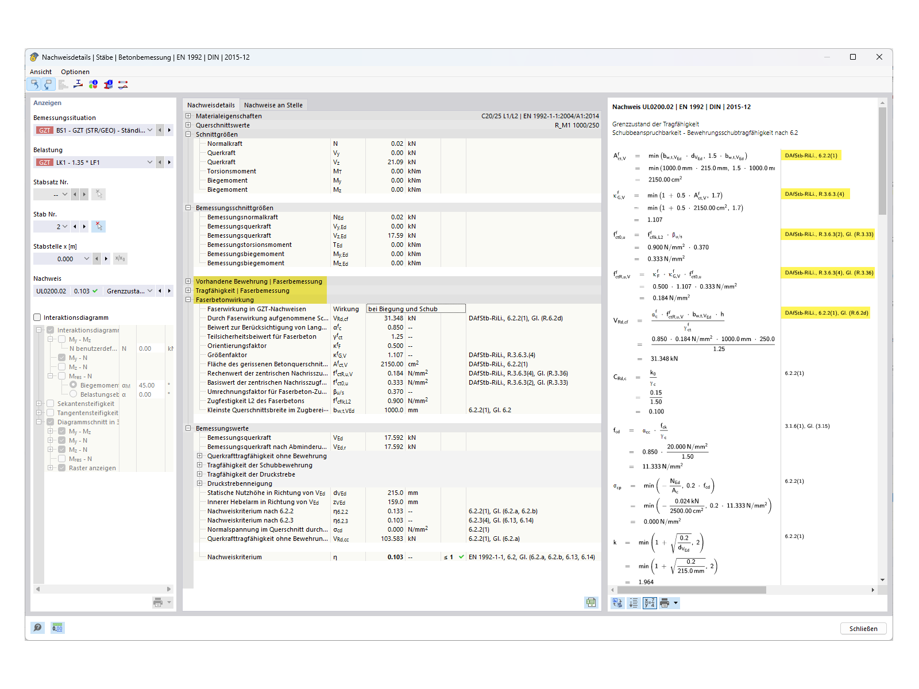The image size is (919, 689).
Task: Open the Optionen menu
Action: 75,71
